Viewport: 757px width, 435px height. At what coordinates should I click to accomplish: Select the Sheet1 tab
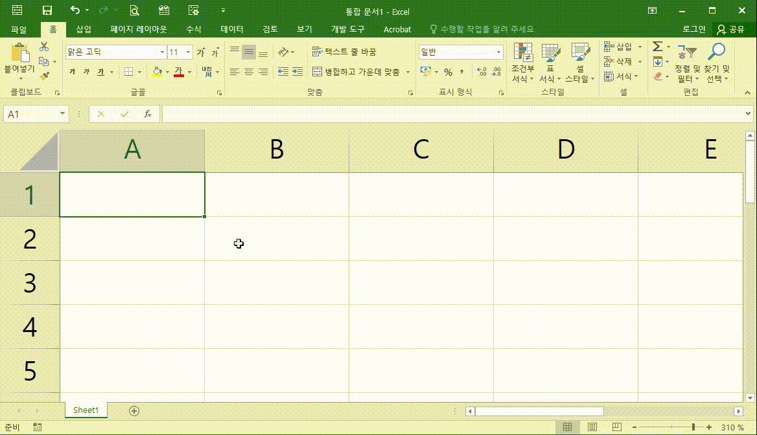point(86,410)
